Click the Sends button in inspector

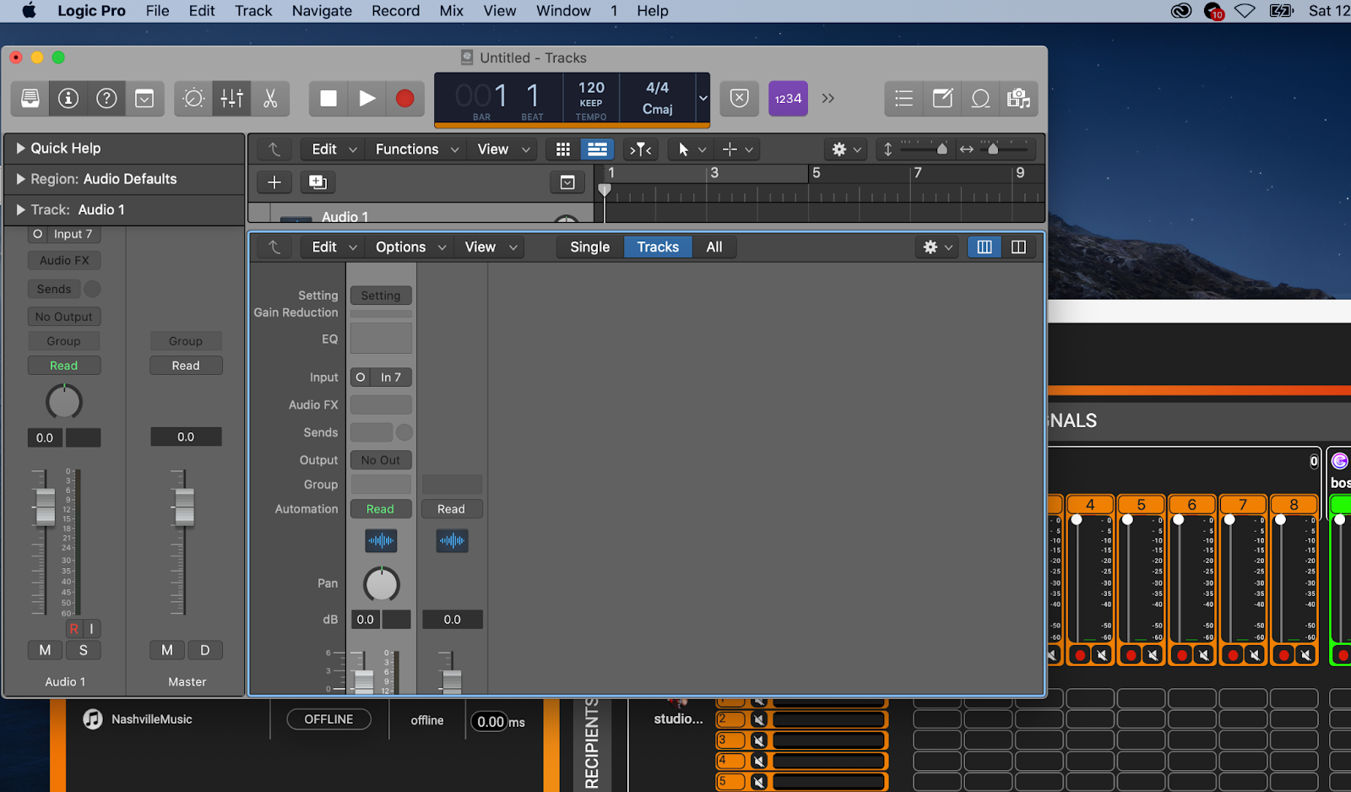point(54,289)
